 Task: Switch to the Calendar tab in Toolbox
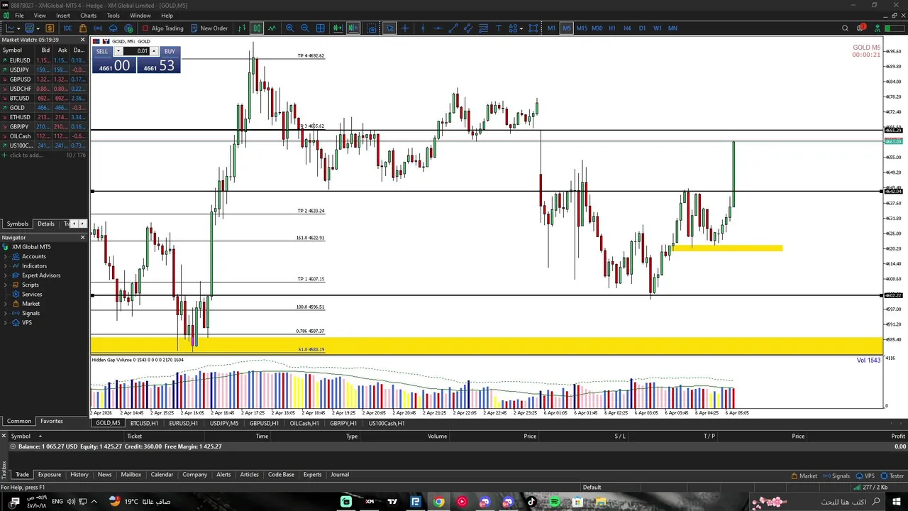click(162, 475)
